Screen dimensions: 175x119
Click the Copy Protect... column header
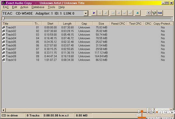163,24
